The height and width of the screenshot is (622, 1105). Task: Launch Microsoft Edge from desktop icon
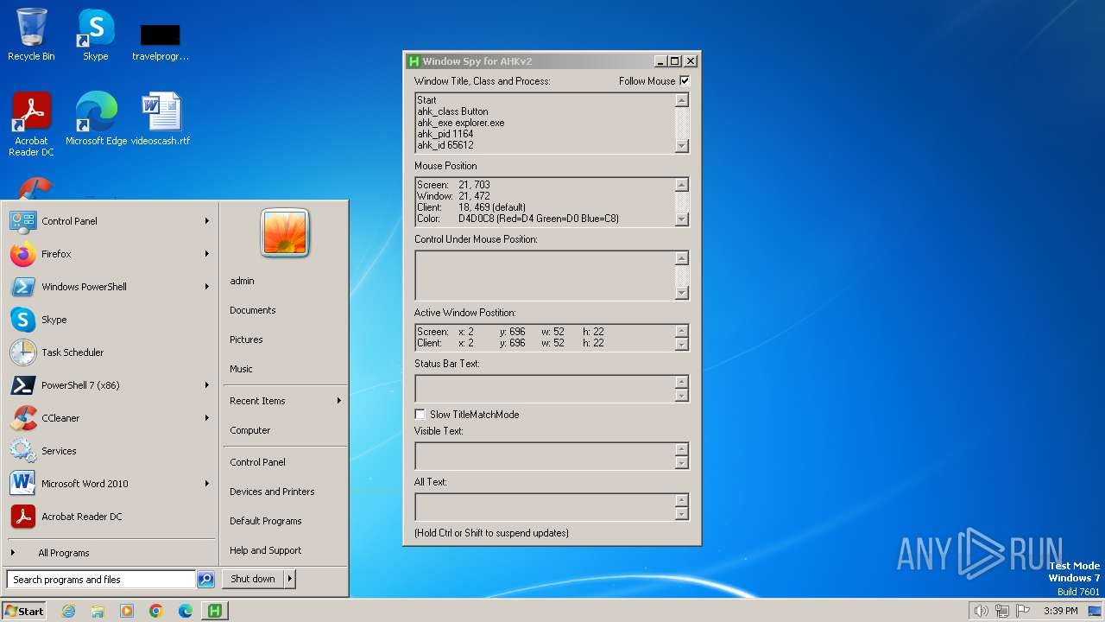(96, 118)
